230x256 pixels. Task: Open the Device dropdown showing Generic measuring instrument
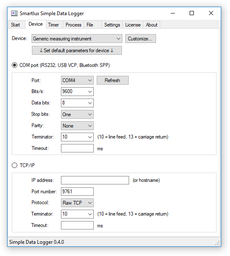point(77,39)
